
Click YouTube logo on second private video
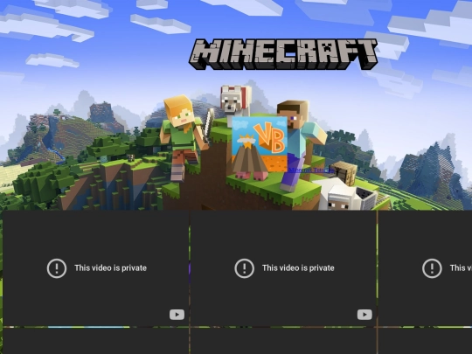point(364,315)
